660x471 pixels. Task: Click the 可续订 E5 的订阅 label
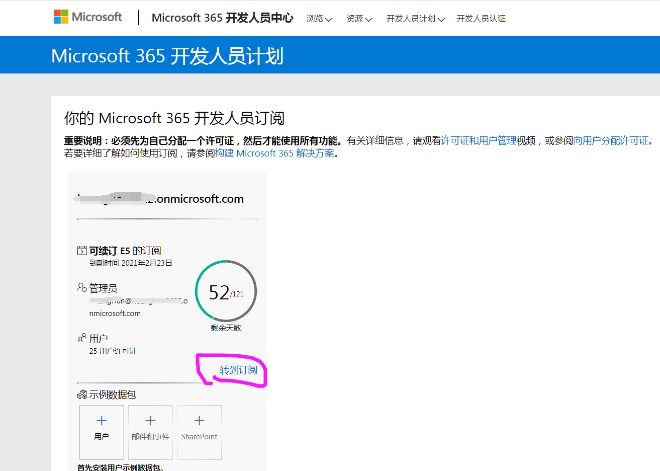click(125, 251)
